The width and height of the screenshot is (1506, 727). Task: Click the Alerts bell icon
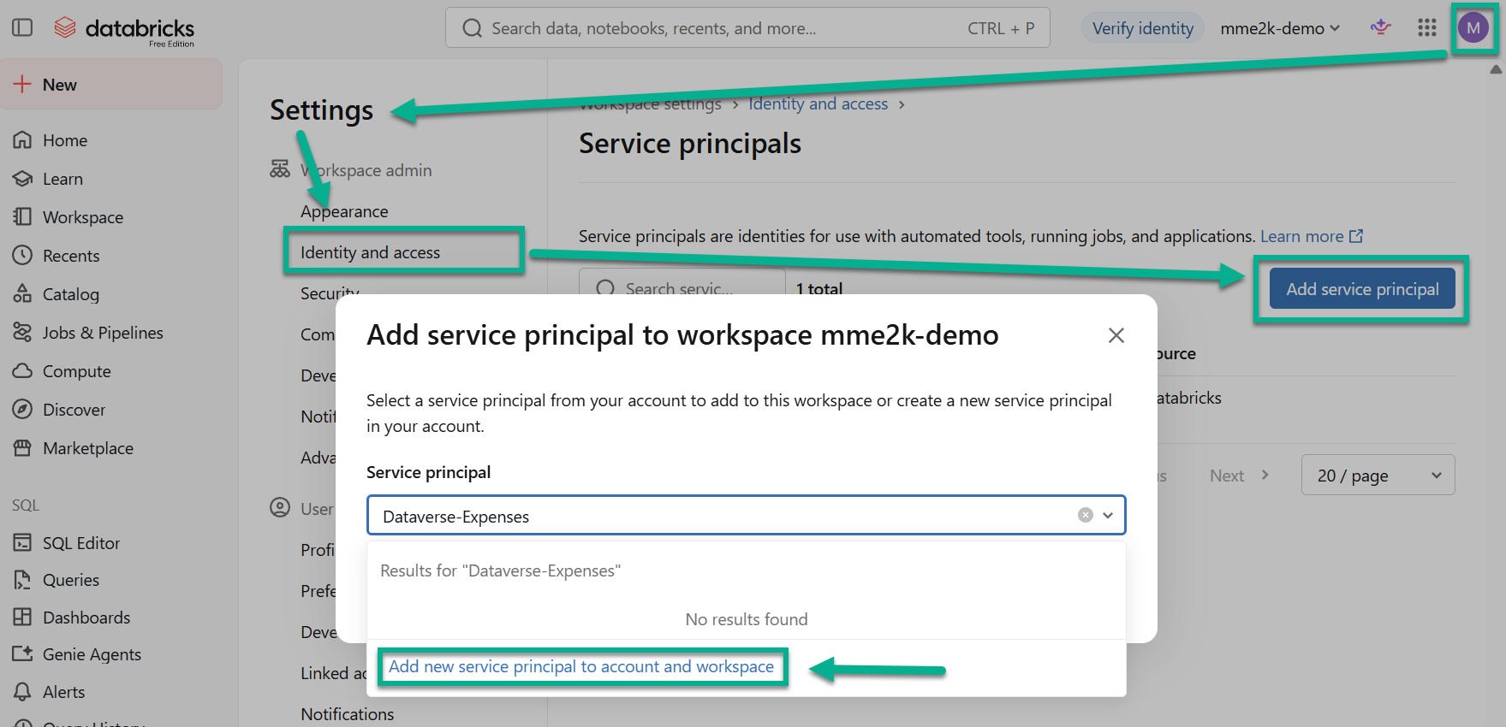(x=22, y=692)
